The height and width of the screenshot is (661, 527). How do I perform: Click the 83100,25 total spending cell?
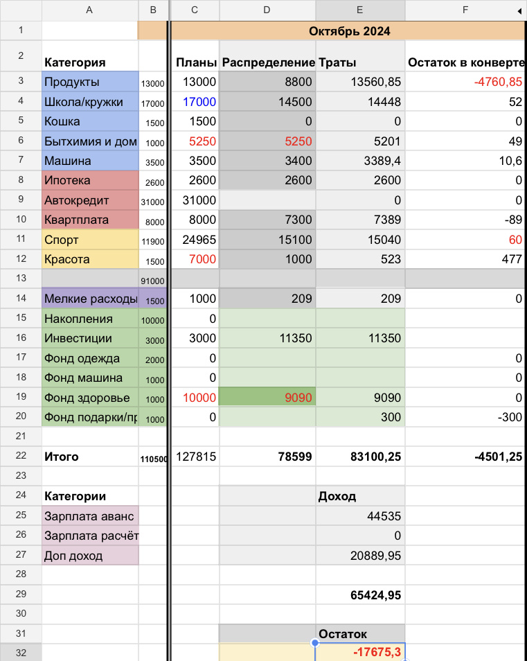tap(360, 457)
